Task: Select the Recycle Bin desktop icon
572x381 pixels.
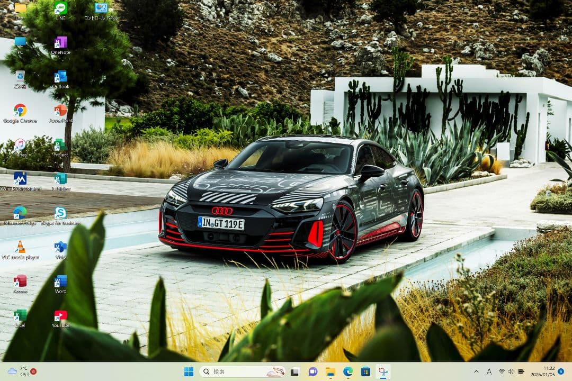Action: point(20,77)
